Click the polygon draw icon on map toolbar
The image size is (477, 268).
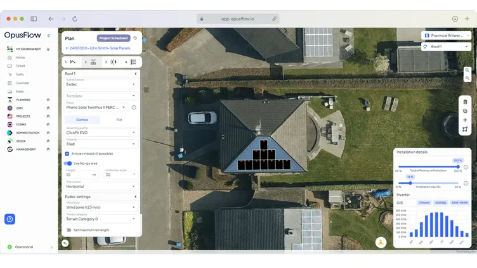click(465, 129)
